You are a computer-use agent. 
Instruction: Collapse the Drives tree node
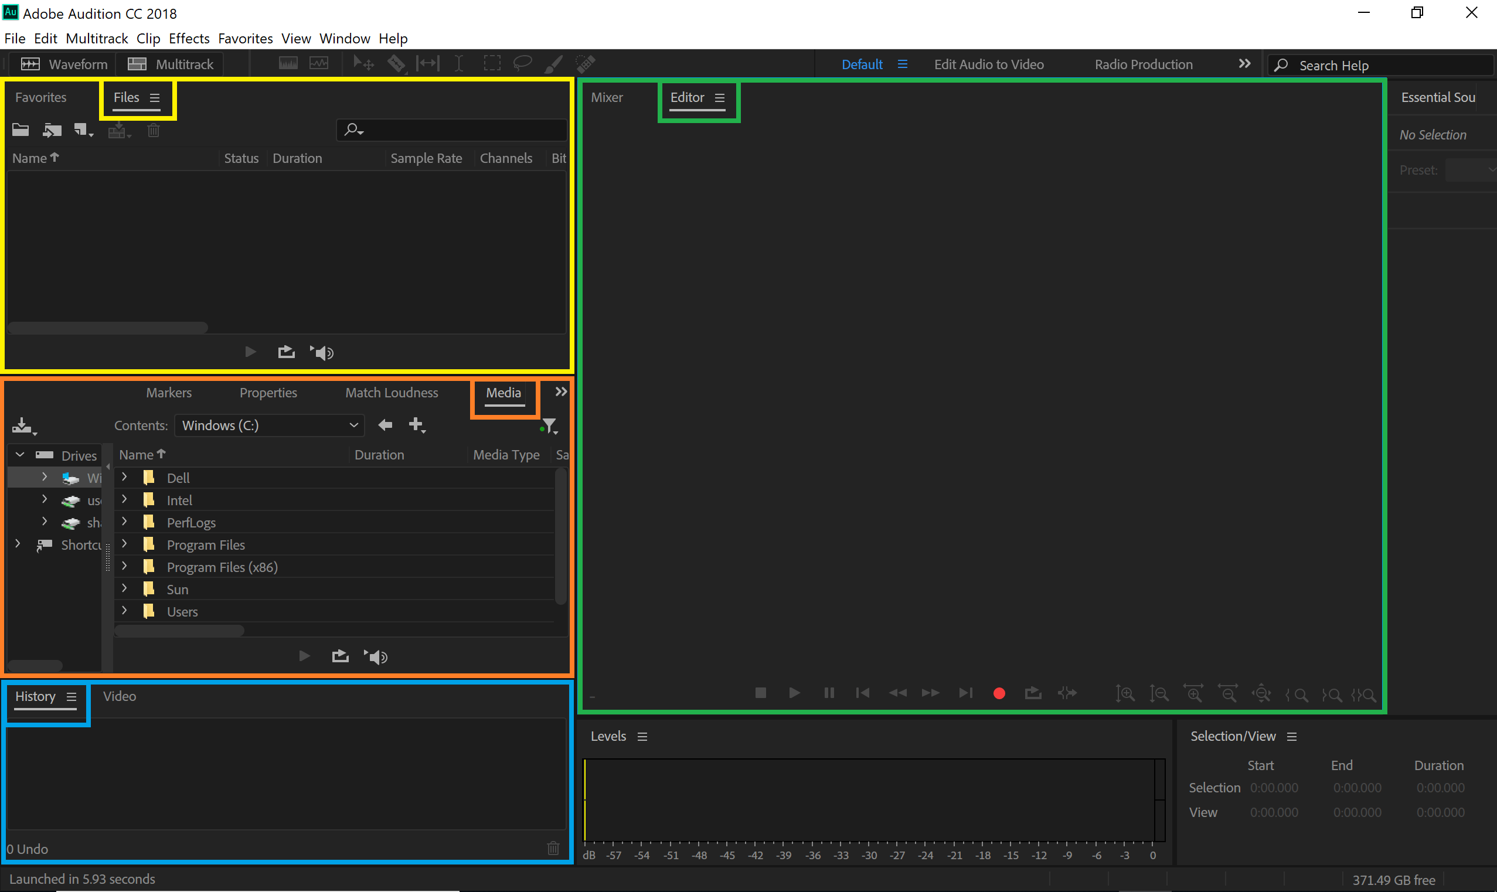[x=20, y=455]
